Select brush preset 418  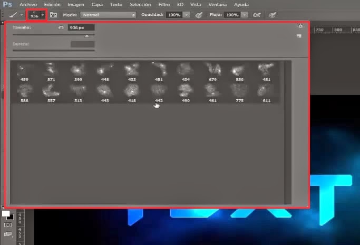pos(132,93)
